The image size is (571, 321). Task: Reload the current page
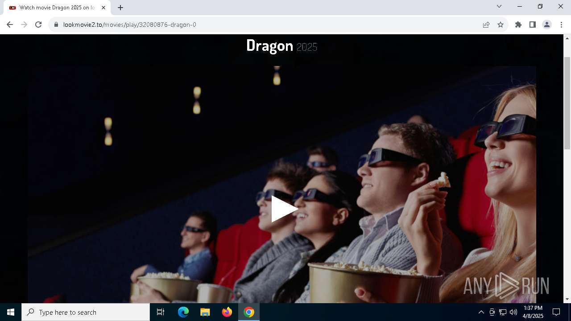click(x=38, y=25)
